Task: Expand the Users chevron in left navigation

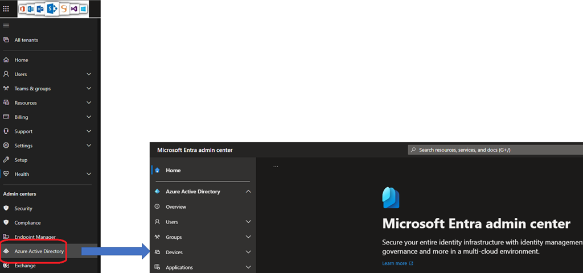Action: (89, 75)
